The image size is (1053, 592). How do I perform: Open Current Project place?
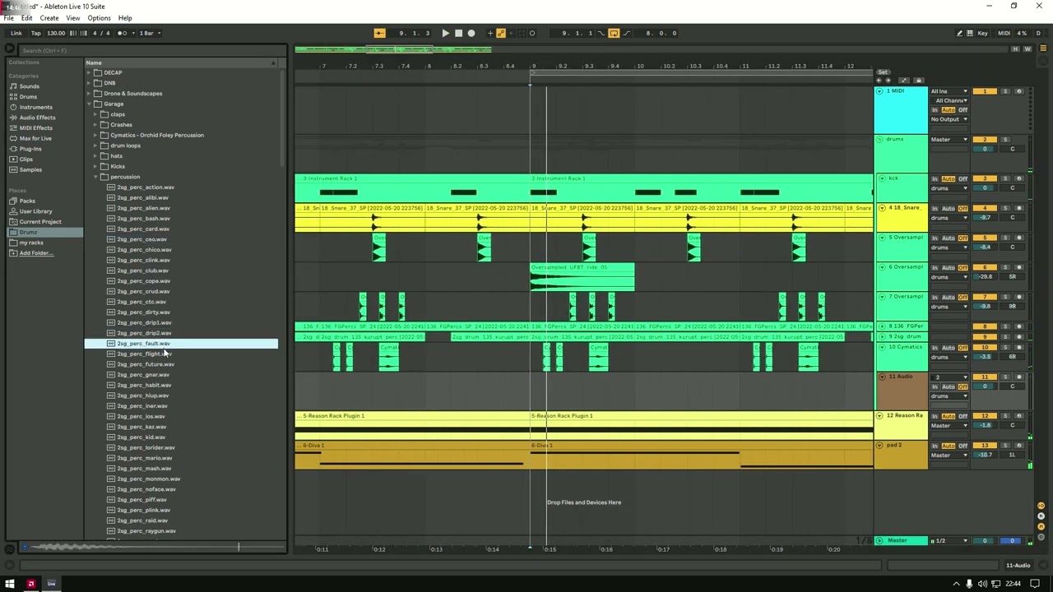click(x=39, y=222)
